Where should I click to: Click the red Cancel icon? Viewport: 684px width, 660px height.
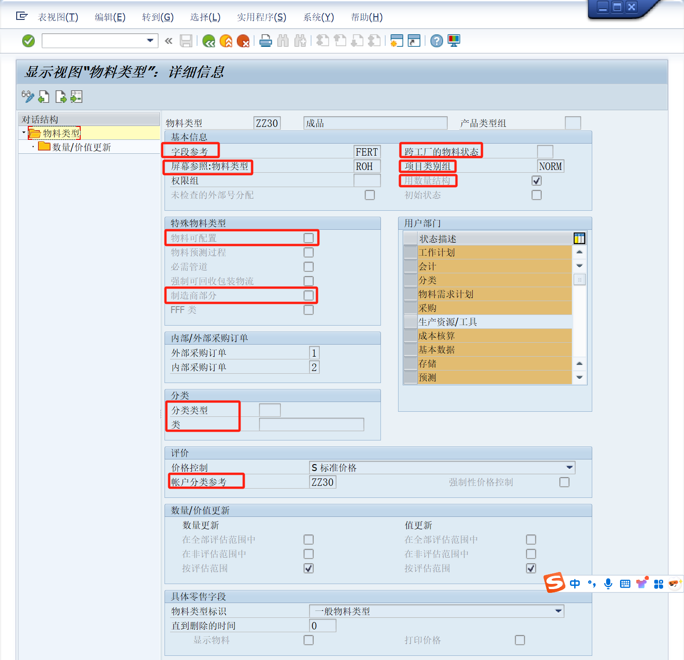click(x=243, y=41)
